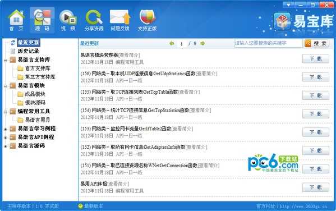Click 主程序版本: 1.6 正式版 status text

click(x=33, y=206)
